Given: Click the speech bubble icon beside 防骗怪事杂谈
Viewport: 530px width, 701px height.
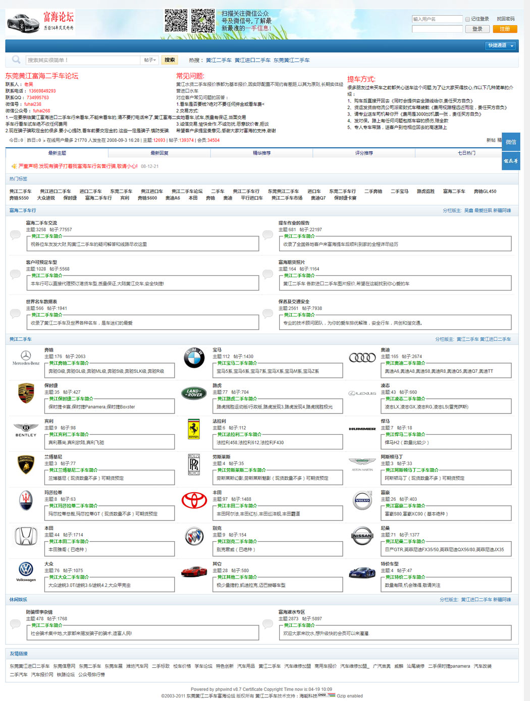Looking at the screenshot, I should 16,624.
